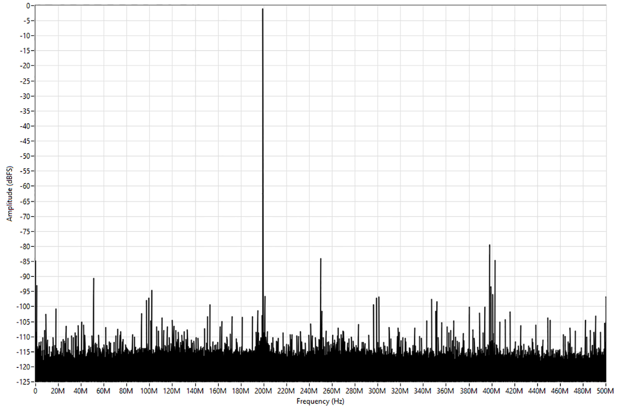The width and height of the screenshot is (617, 409).
Task: Click the 0 label on frequency axis
Action: pyautogui.click(x=35, y=392)
